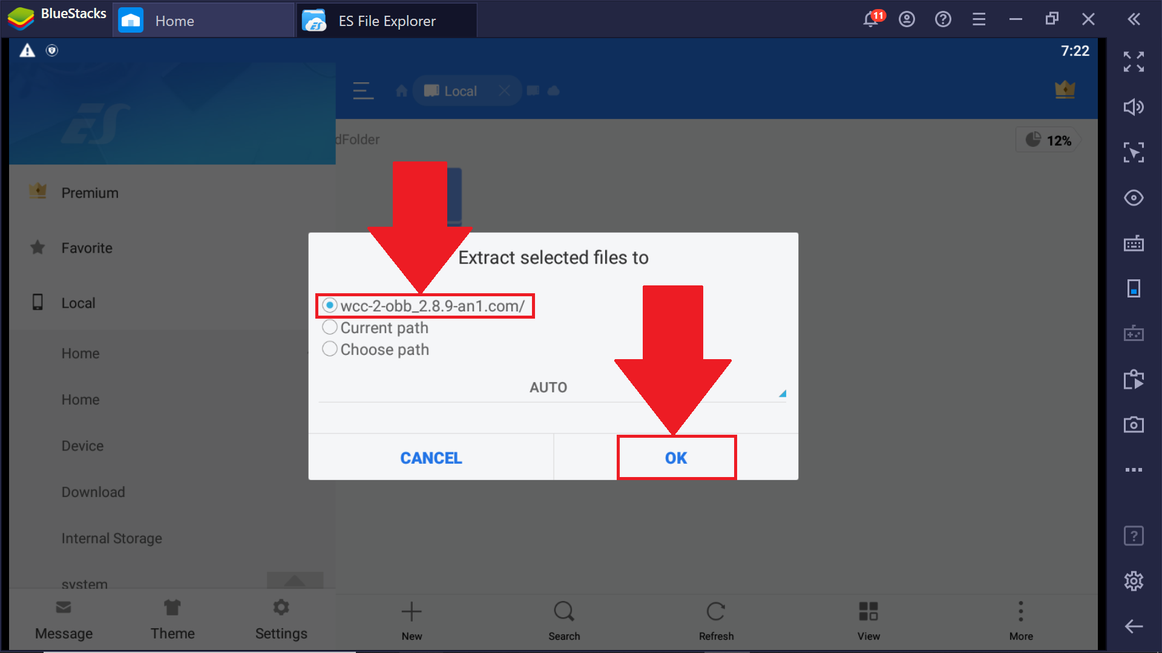1162x653 pixels.
Task: Click the Premium crown icon in ES sidebar
Action: [37, 192]
